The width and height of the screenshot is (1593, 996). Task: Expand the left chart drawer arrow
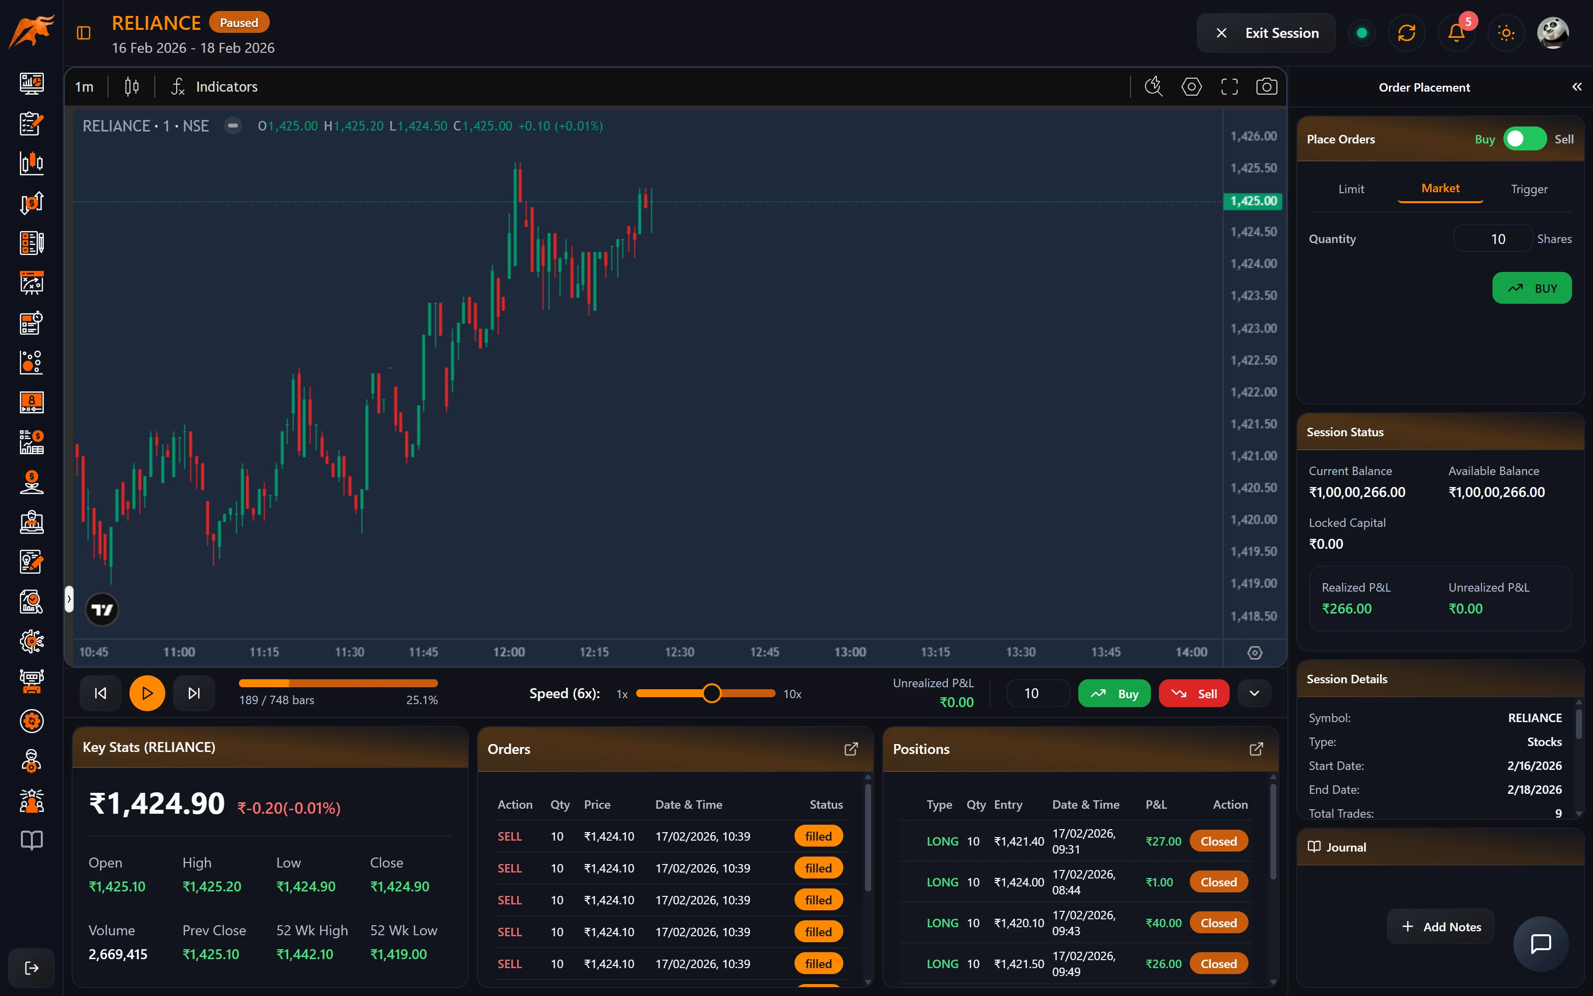tap(69, 599)
